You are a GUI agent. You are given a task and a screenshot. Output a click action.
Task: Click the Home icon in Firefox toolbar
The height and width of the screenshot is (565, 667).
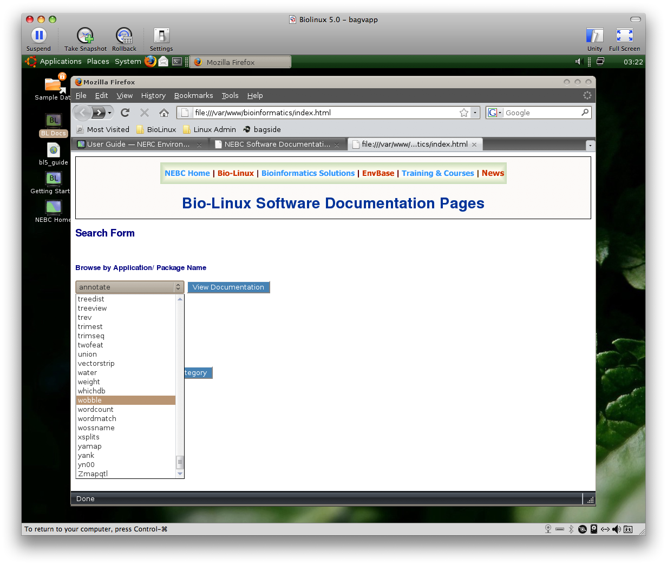click(x=164, y=113)
